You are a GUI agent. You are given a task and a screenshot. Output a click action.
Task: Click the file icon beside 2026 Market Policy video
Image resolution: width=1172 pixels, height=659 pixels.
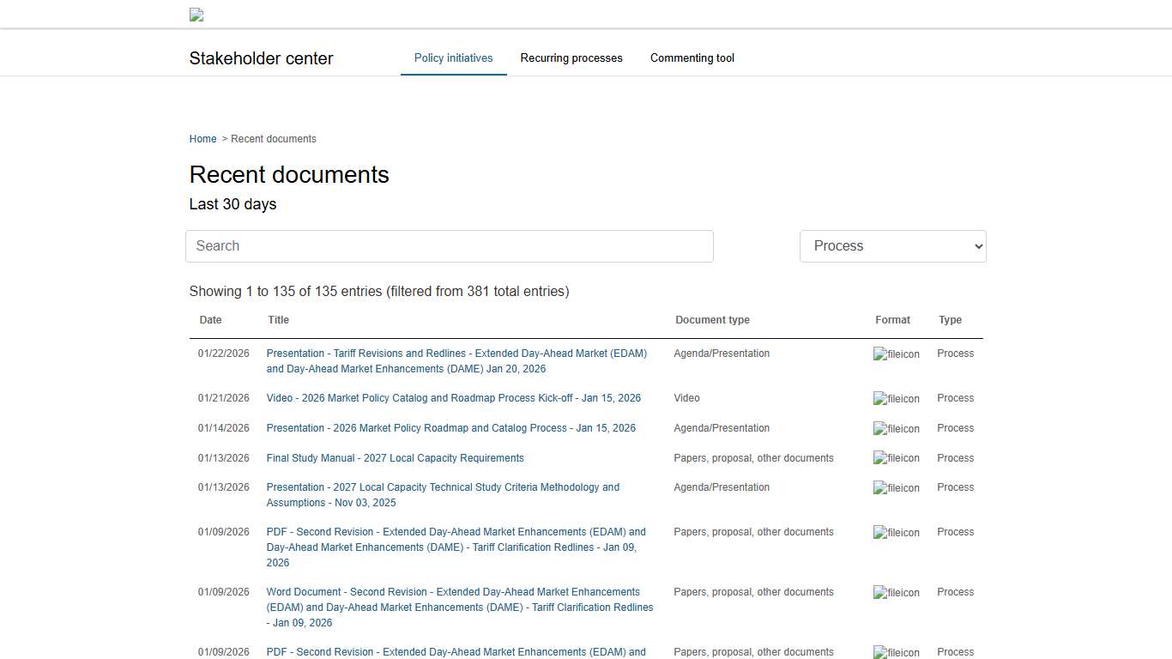coord(896,398)
